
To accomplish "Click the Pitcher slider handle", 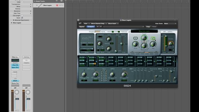I will point(122,44).
